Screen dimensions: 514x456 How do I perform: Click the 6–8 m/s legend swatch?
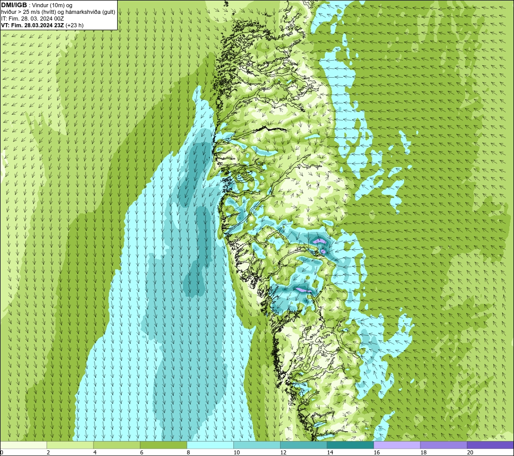[x=163, y=445]
